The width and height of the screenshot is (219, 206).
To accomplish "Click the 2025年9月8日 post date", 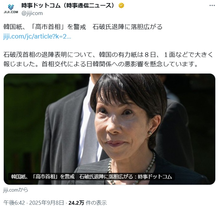I will pyautogui.click(x=47, y=203).
